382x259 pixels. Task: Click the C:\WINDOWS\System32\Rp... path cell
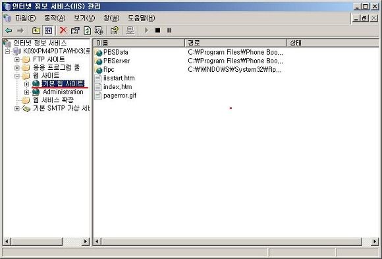tap(235, 70)
